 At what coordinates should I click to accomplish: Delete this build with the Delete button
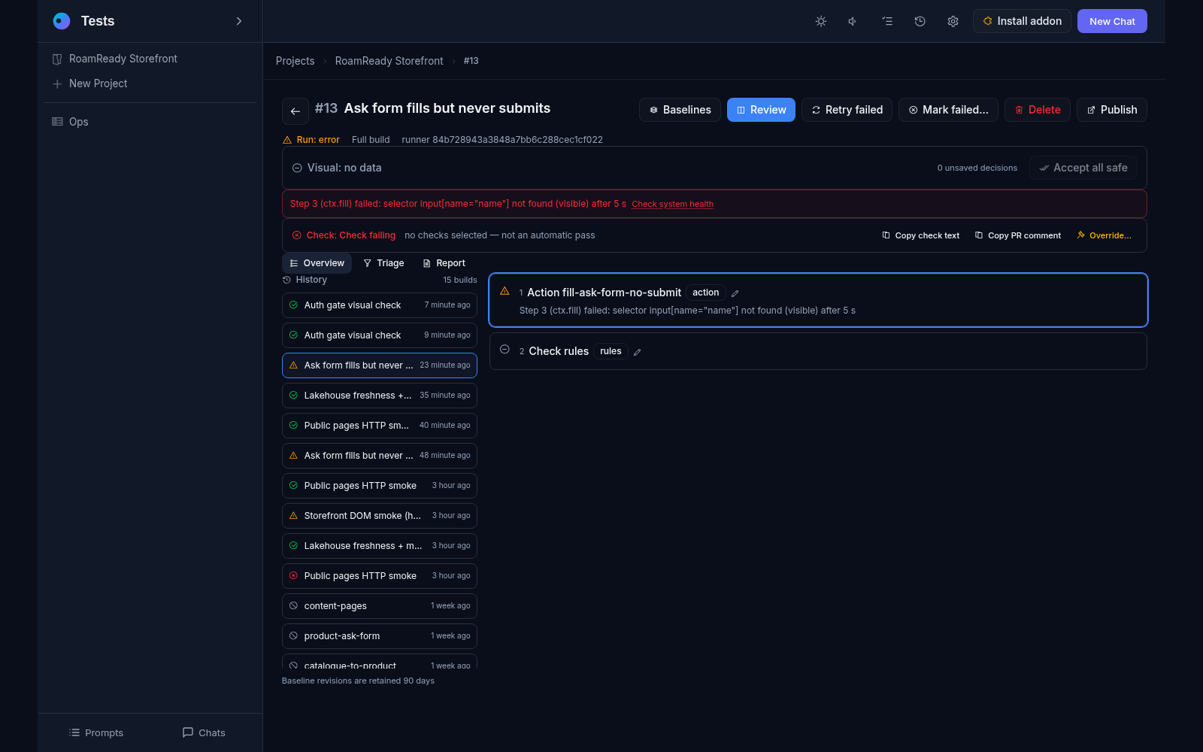pos(1038,110)
